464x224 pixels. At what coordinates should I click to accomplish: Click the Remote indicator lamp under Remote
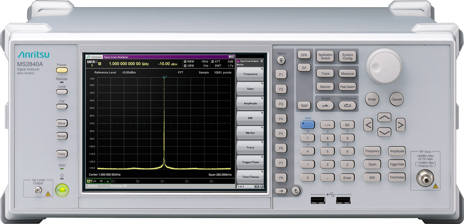(x=62, y=82)
